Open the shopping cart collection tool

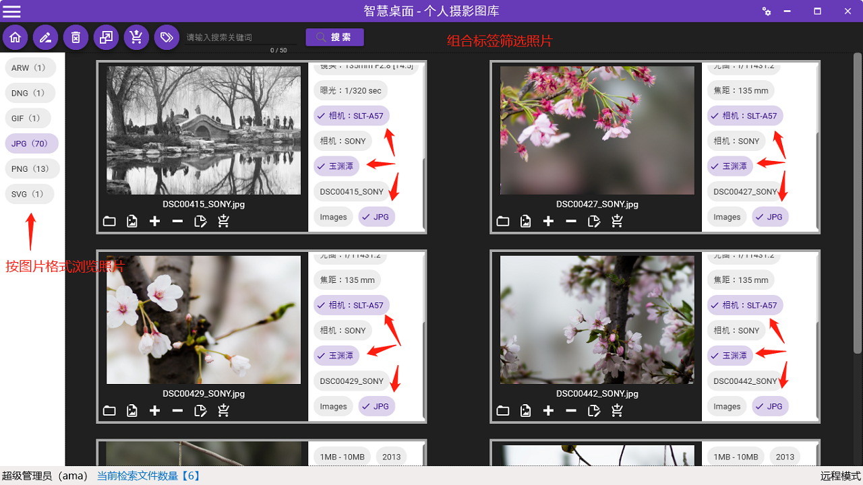tap(136, 37)
